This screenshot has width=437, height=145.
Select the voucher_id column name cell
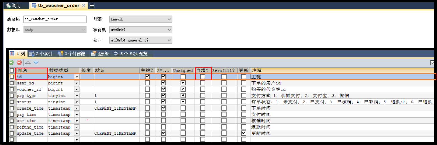click(x=32, y=89)
